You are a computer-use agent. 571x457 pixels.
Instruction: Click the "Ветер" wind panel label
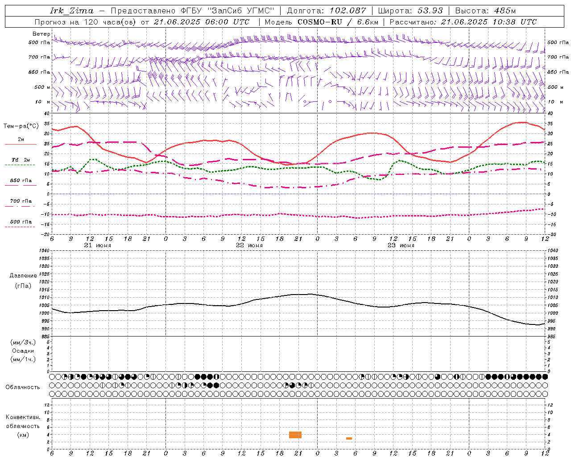click(41, 34)
